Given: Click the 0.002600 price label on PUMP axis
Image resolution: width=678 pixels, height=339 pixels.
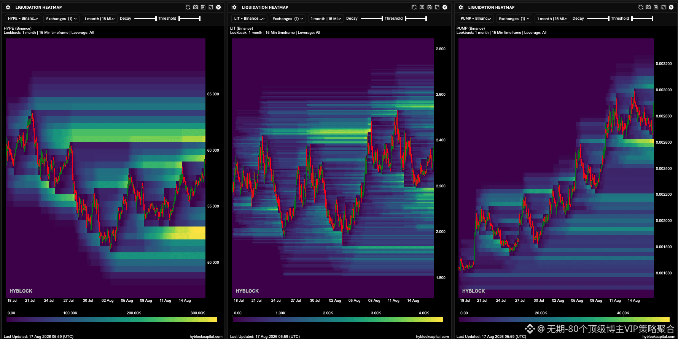Looking at the screenshot, I should (664, 143).
